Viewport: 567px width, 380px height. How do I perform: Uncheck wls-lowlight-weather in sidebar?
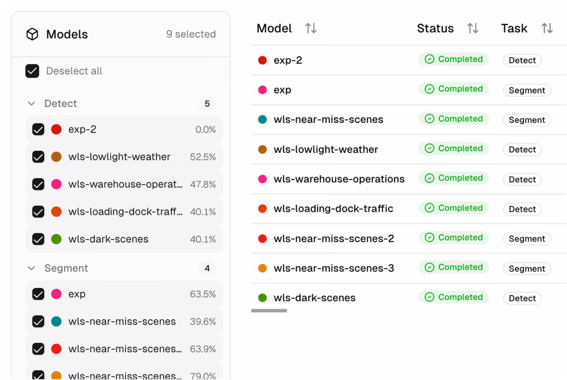[38, 157]
